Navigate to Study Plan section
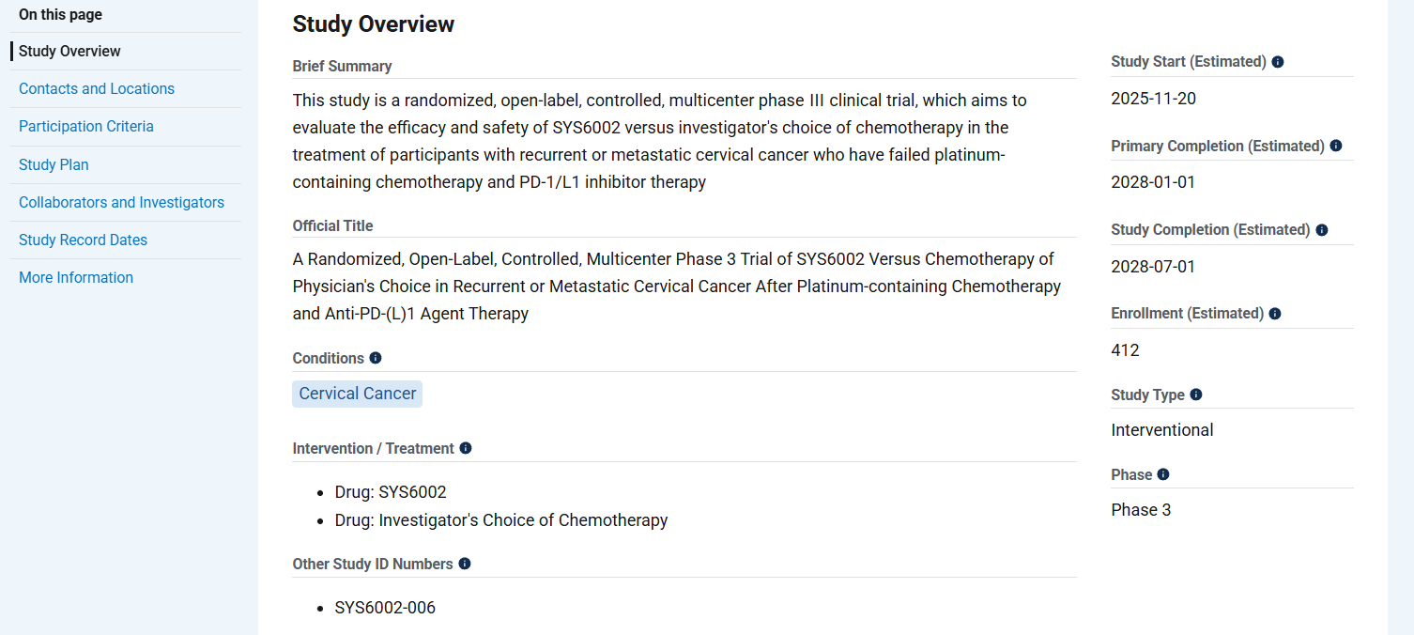This screenshot has height=635, width=1414. 54,164
